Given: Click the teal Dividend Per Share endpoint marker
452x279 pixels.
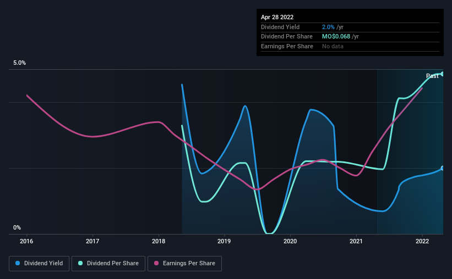Looking at the screenshot, I should (x=443, y=74).
